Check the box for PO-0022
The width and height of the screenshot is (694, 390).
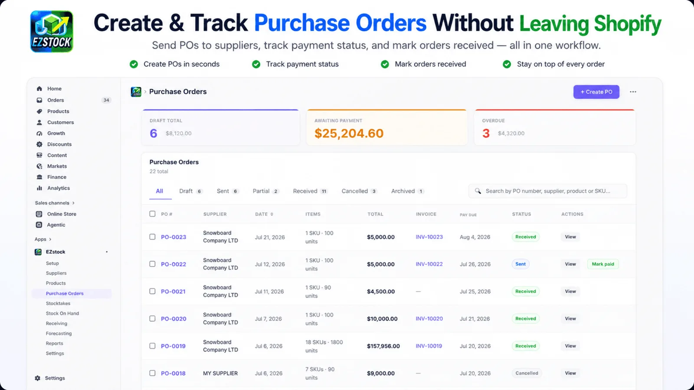click(x=152, y=264)
